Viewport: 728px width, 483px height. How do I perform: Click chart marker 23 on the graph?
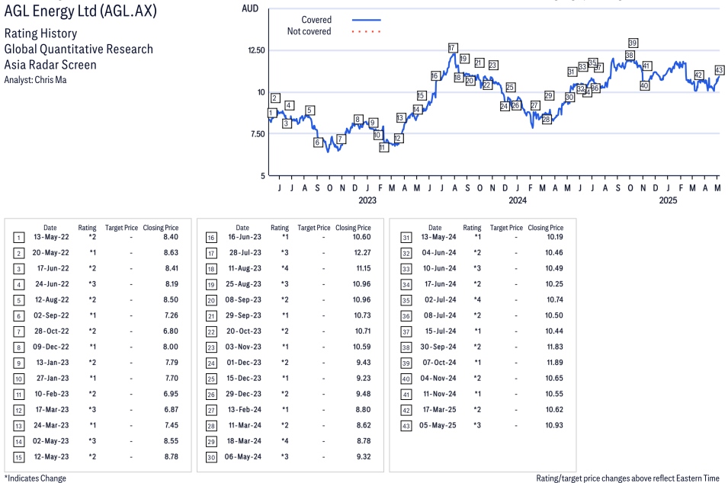click(493, 65)
